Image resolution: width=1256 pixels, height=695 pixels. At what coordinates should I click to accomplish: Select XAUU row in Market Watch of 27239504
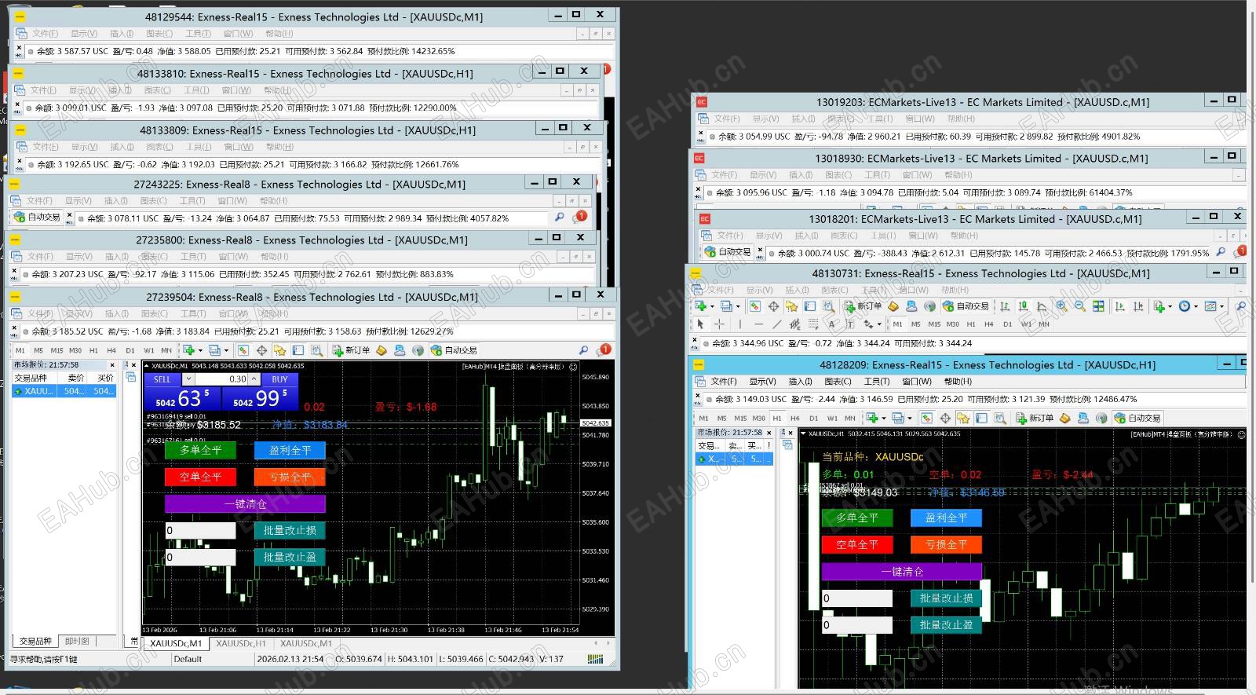pos(64,391)
